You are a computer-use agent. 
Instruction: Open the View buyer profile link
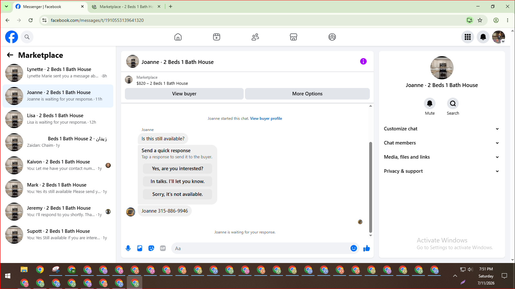pos(266,118)
